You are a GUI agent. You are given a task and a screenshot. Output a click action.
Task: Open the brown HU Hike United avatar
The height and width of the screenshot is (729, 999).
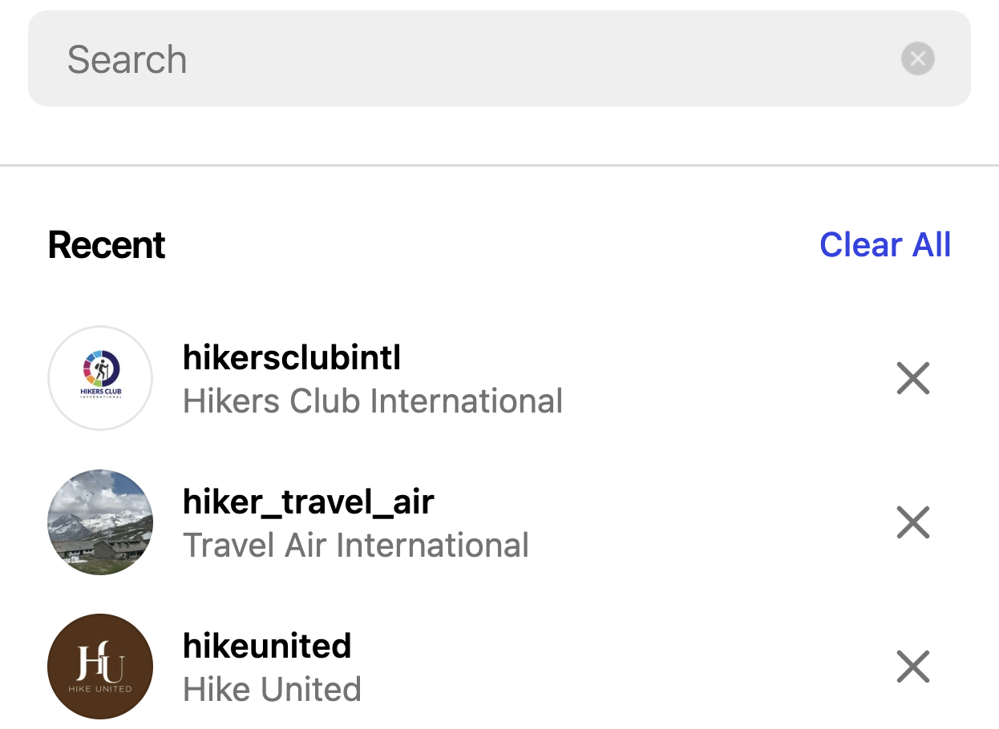point(100,667)
